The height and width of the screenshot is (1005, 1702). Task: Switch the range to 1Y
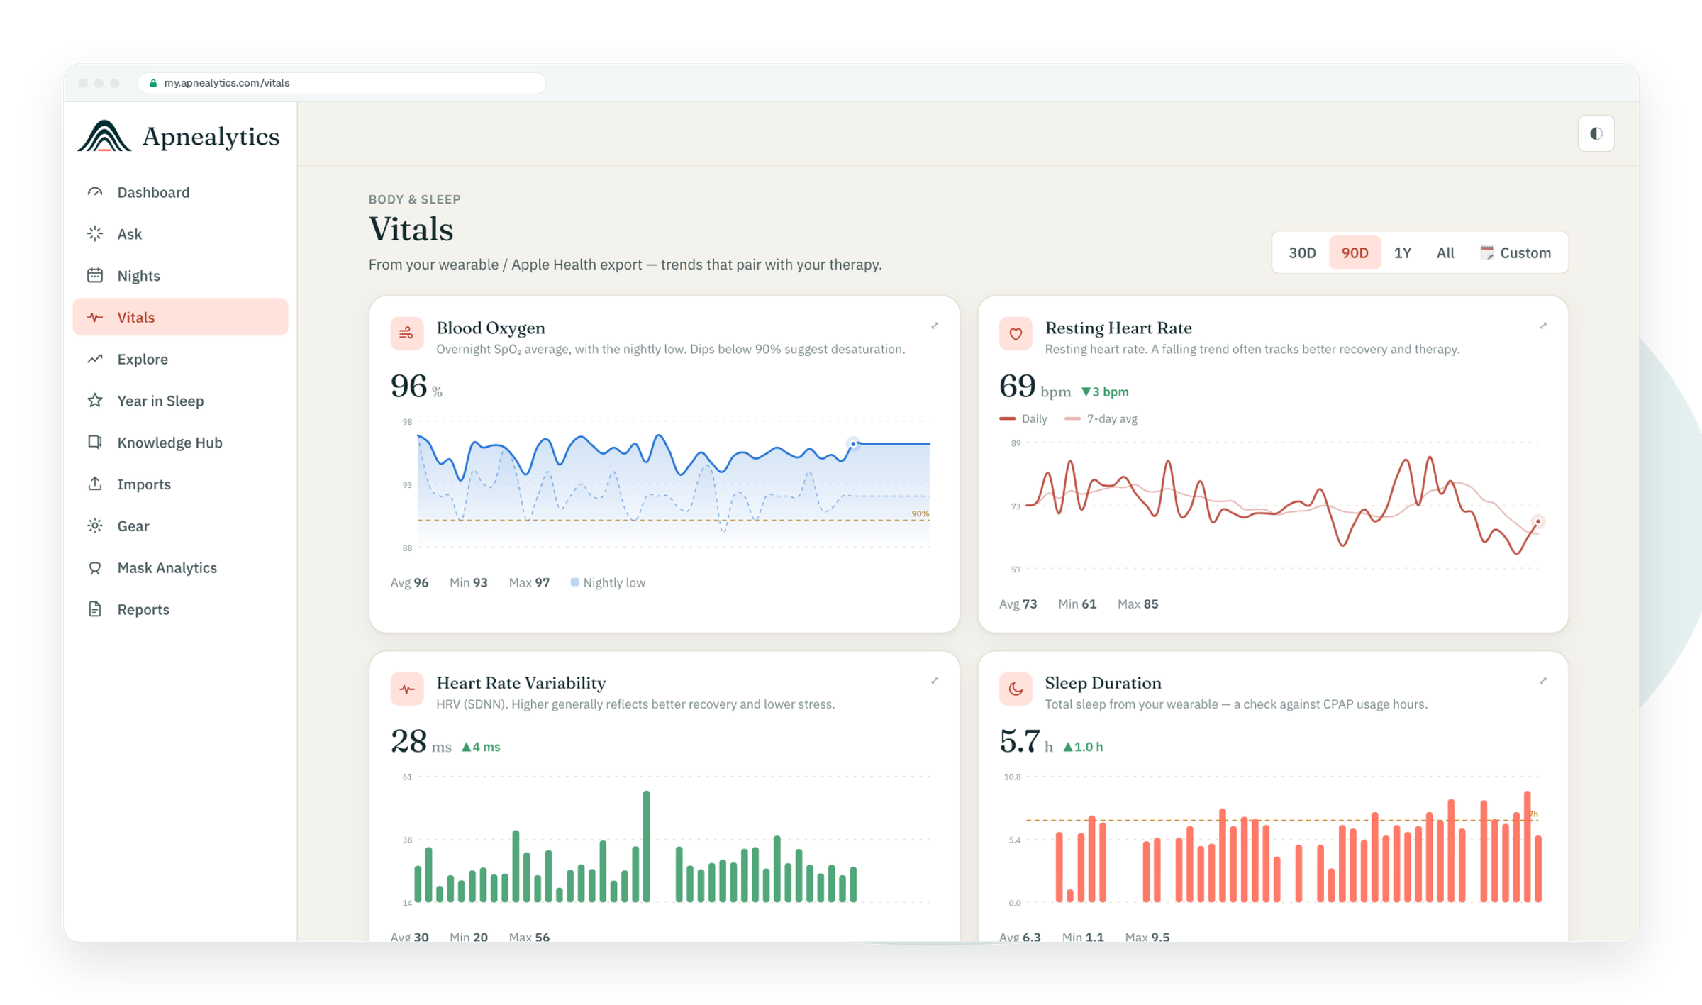[1403, 252]
